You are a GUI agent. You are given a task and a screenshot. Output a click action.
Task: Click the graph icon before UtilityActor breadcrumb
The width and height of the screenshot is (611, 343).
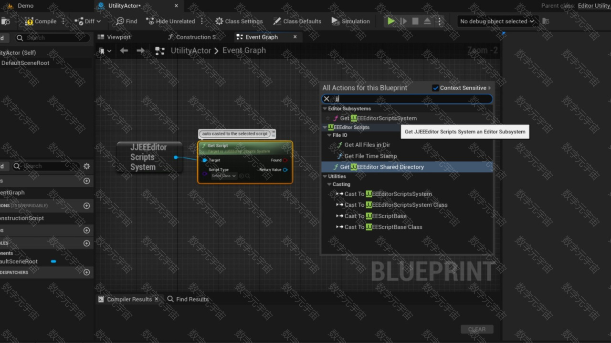click(160, 50)
